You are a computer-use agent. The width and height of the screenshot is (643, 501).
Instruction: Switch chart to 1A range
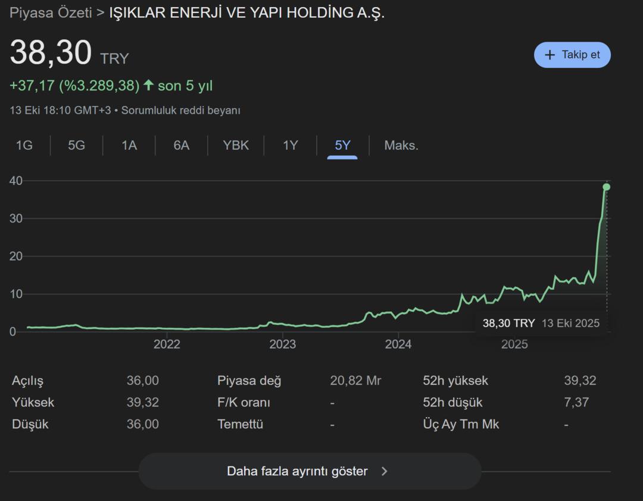(129, 145)
